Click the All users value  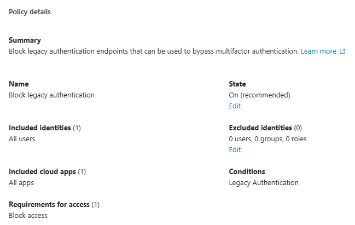tap(22, 139)
